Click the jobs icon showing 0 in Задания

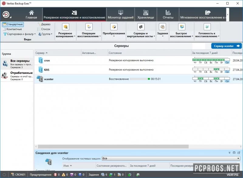(119, 175)
